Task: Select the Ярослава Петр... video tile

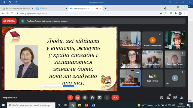Action: 175,59
